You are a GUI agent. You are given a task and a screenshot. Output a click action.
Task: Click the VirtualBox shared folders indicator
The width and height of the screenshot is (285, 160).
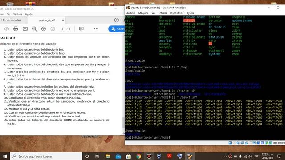pos(250,143)
